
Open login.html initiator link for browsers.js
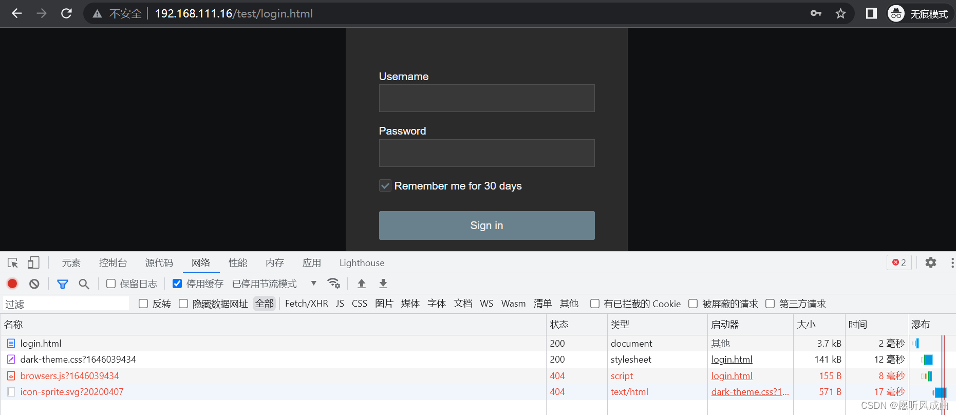[732, 376]
